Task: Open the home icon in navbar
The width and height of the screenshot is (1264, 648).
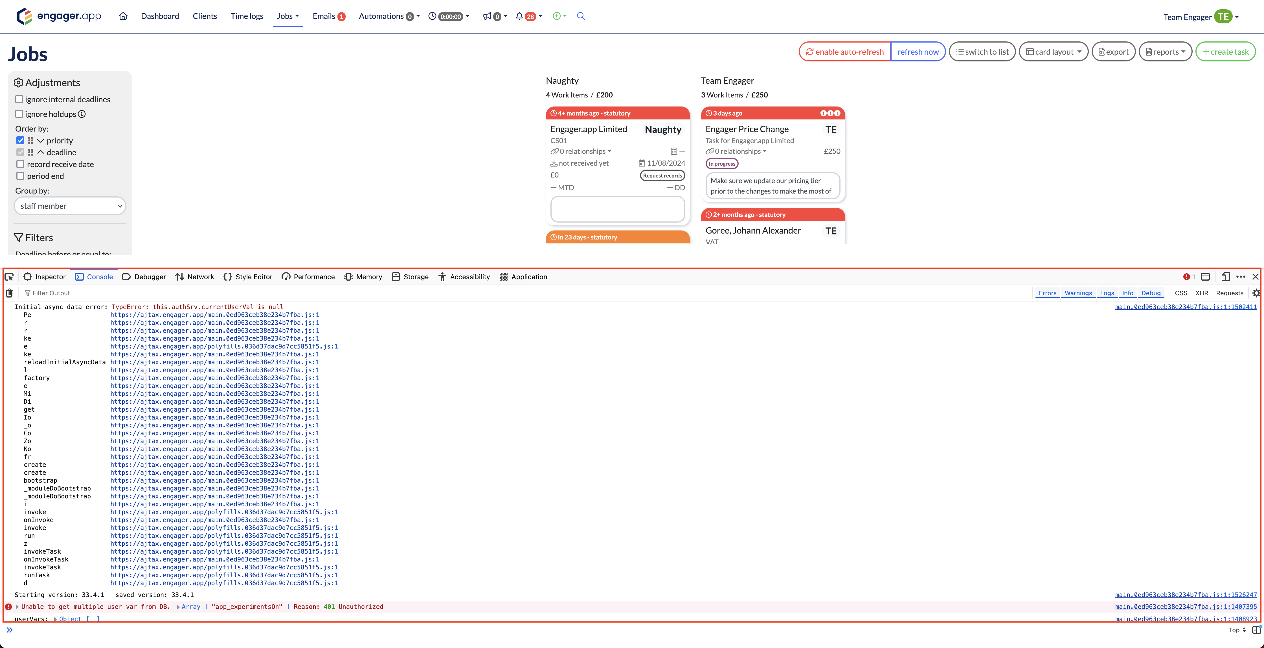Action: click(x=123, y=16)
